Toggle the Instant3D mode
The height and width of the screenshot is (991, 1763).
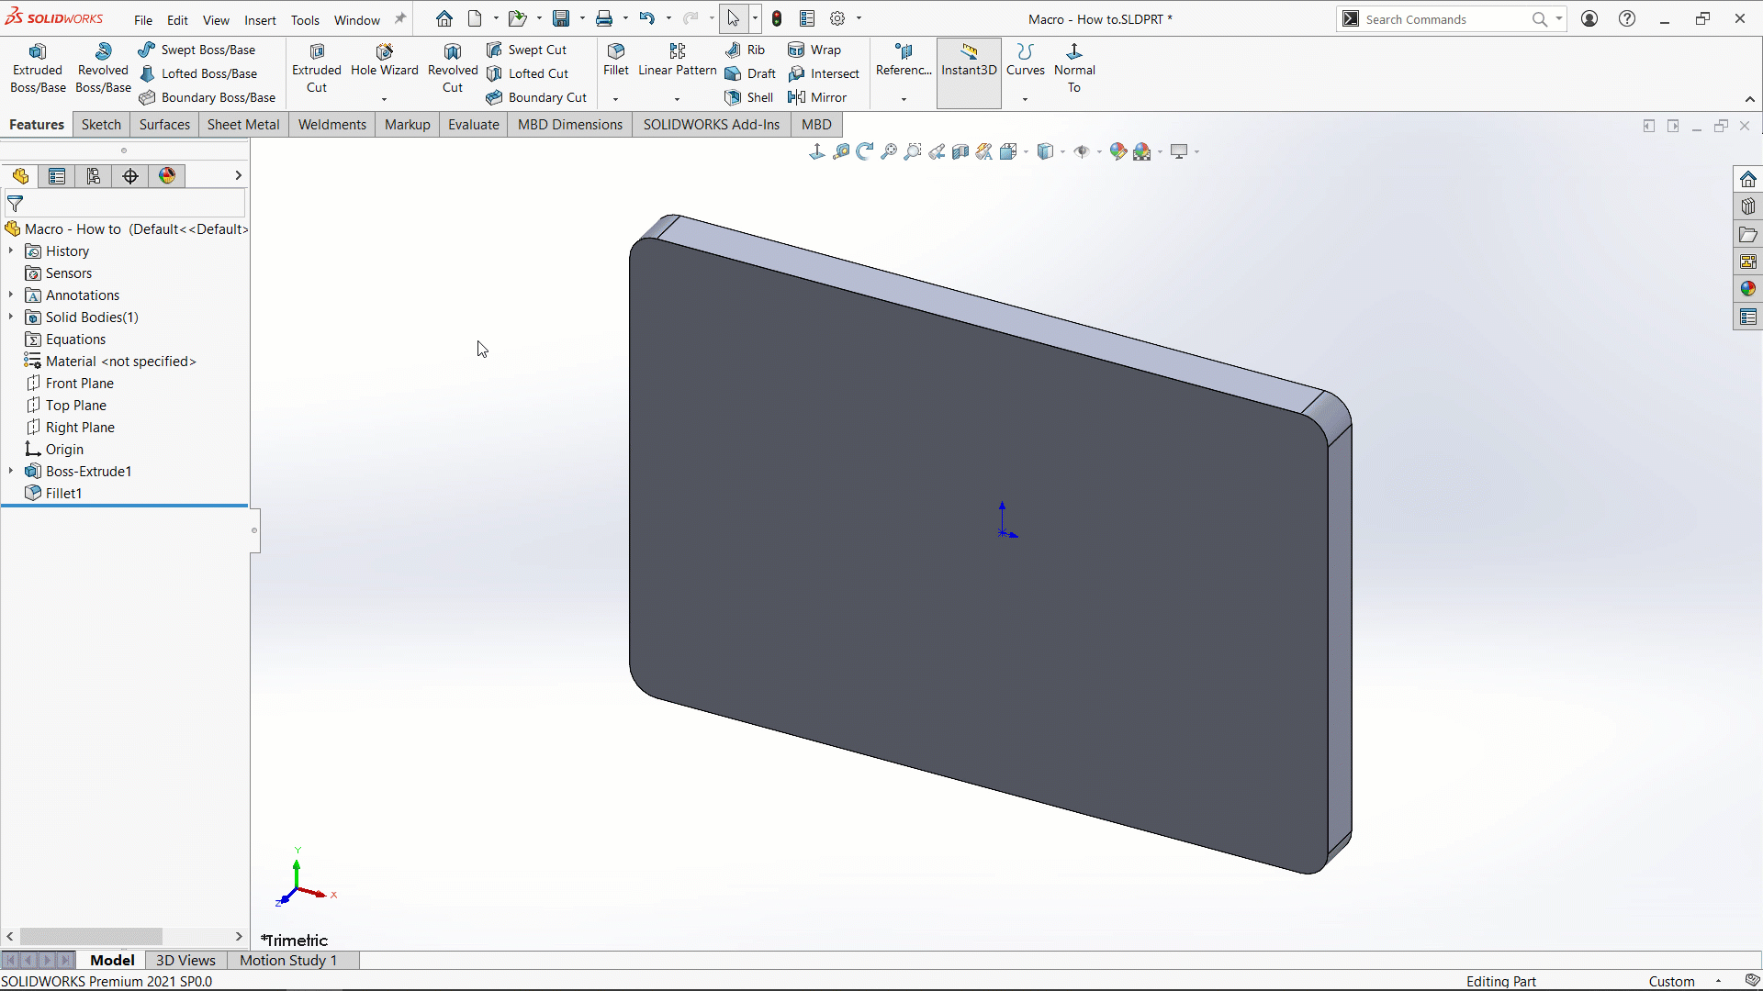969,72
